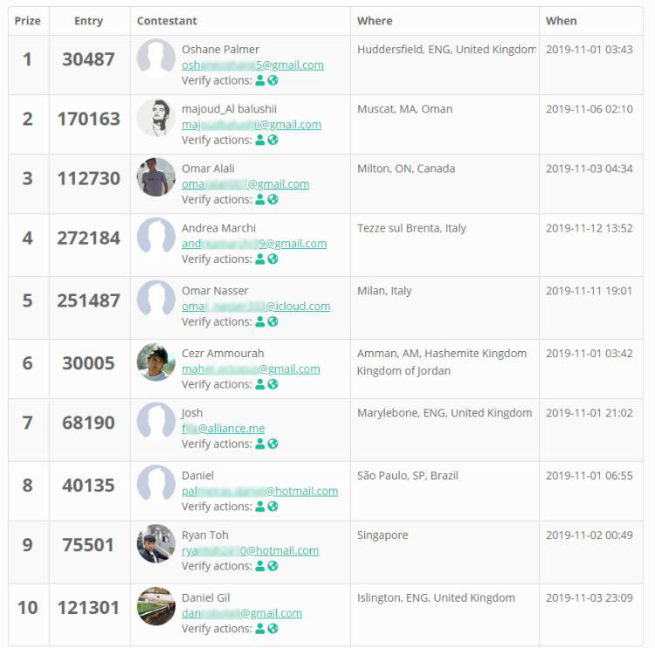
Task: Open Oshane Palmer's gmail address link
Action: pos(252,65)
